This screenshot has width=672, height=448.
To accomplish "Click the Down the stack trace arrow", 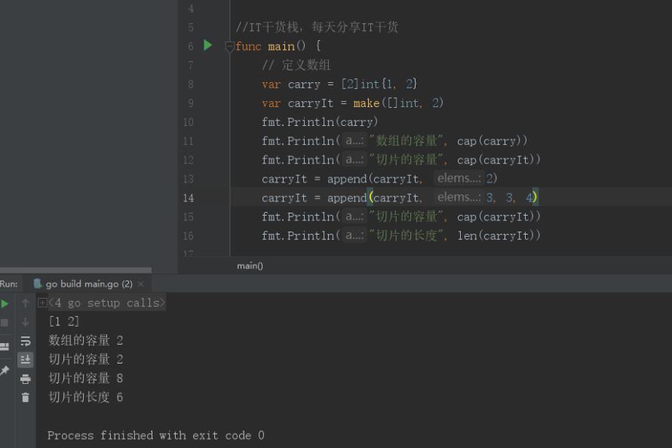I will click(x=26, y=322).
